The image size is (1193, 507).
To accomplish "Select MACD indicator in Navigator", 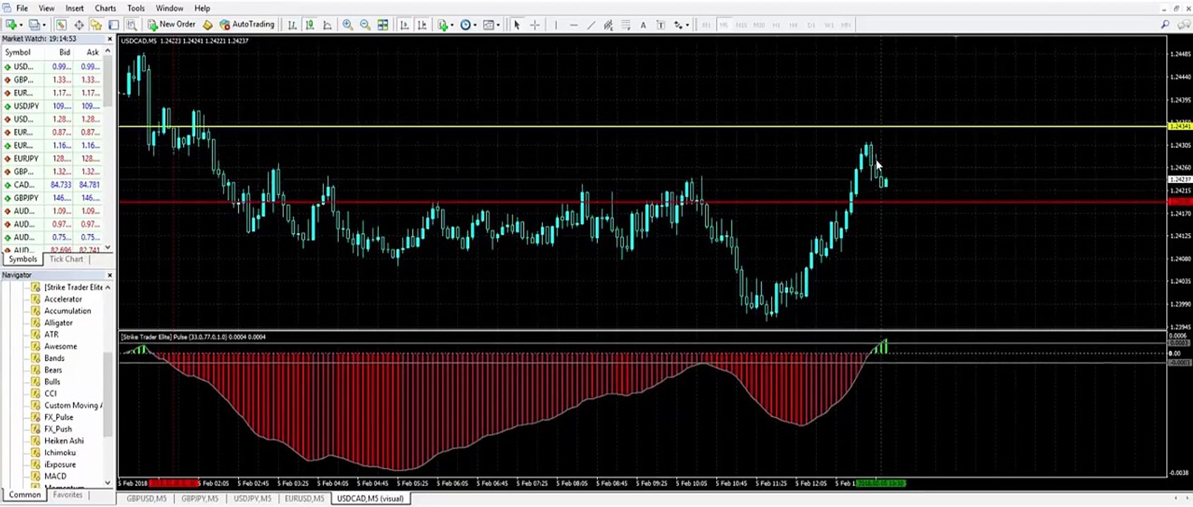I will pos(55,477).
